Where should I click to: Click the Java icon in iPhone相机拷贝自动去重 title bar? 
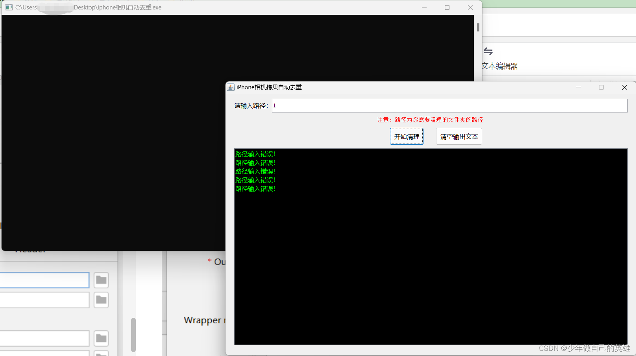(x=231, y=87)
